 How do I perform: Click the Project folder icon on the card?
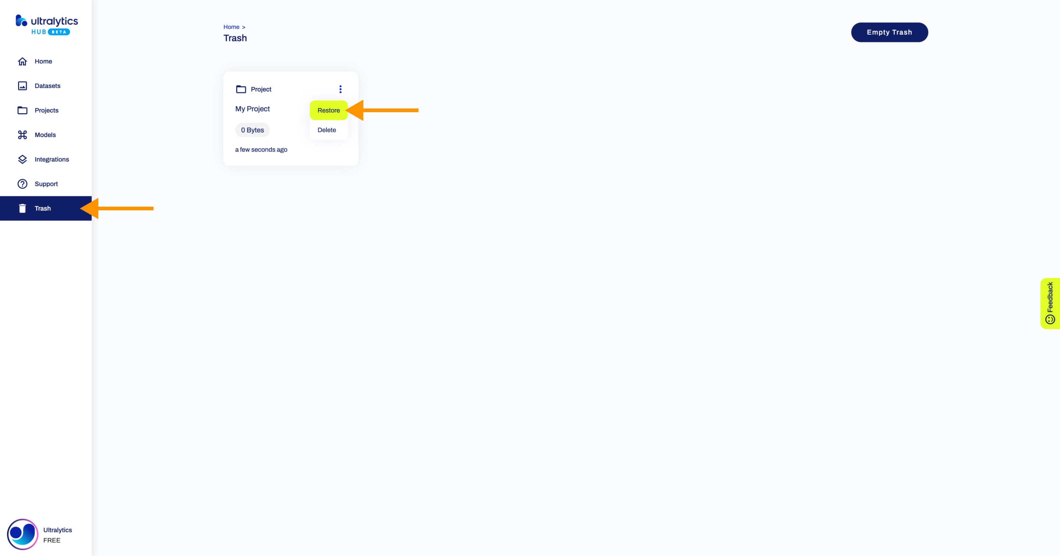(240, 89)
